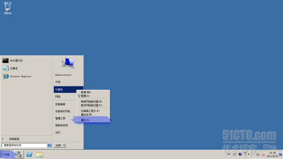This screenshot has height=159, width=283.
Task: Open Windows Explorer folder in taskbar
Action: [x=40, y=155]
